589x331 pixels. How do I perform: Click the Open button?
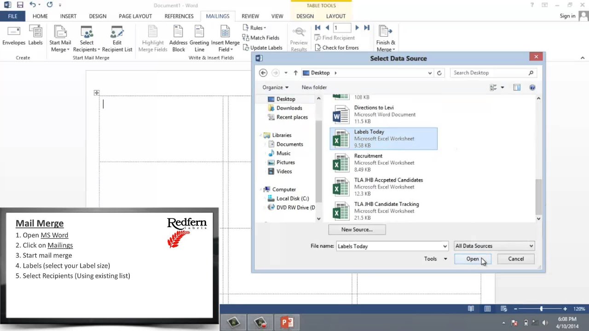click(473, 259)
